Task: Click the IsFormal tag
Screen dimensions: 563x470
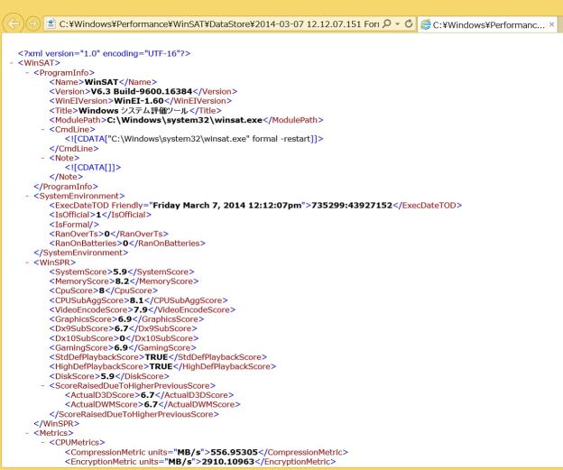Action: 74,225
